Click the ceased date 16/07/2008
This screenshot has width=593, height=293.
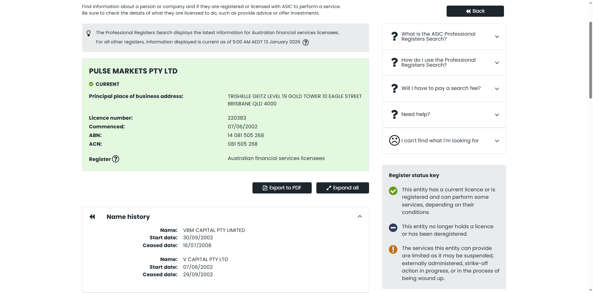[x=197, y=246]
